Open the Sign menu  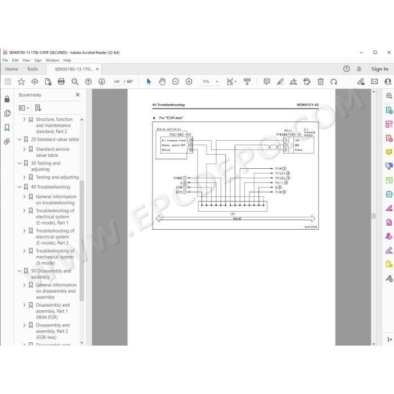pos(38,60)
